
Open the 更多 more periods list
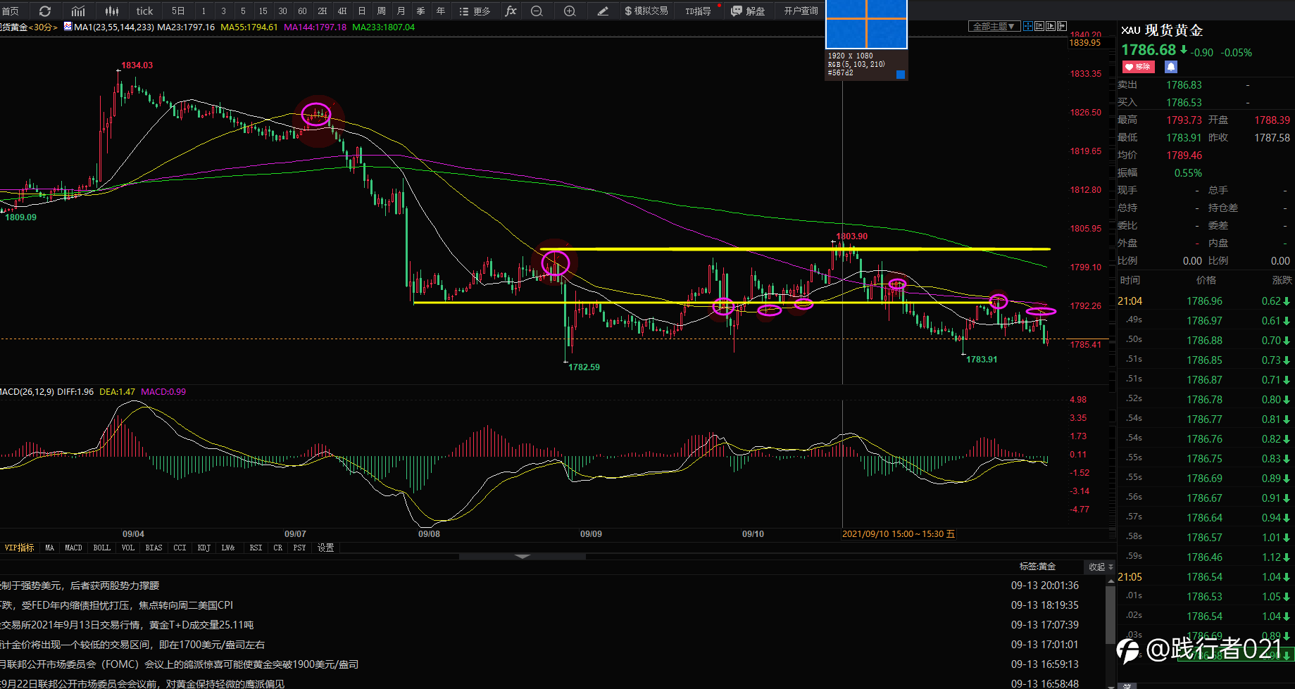coord(475,11)
